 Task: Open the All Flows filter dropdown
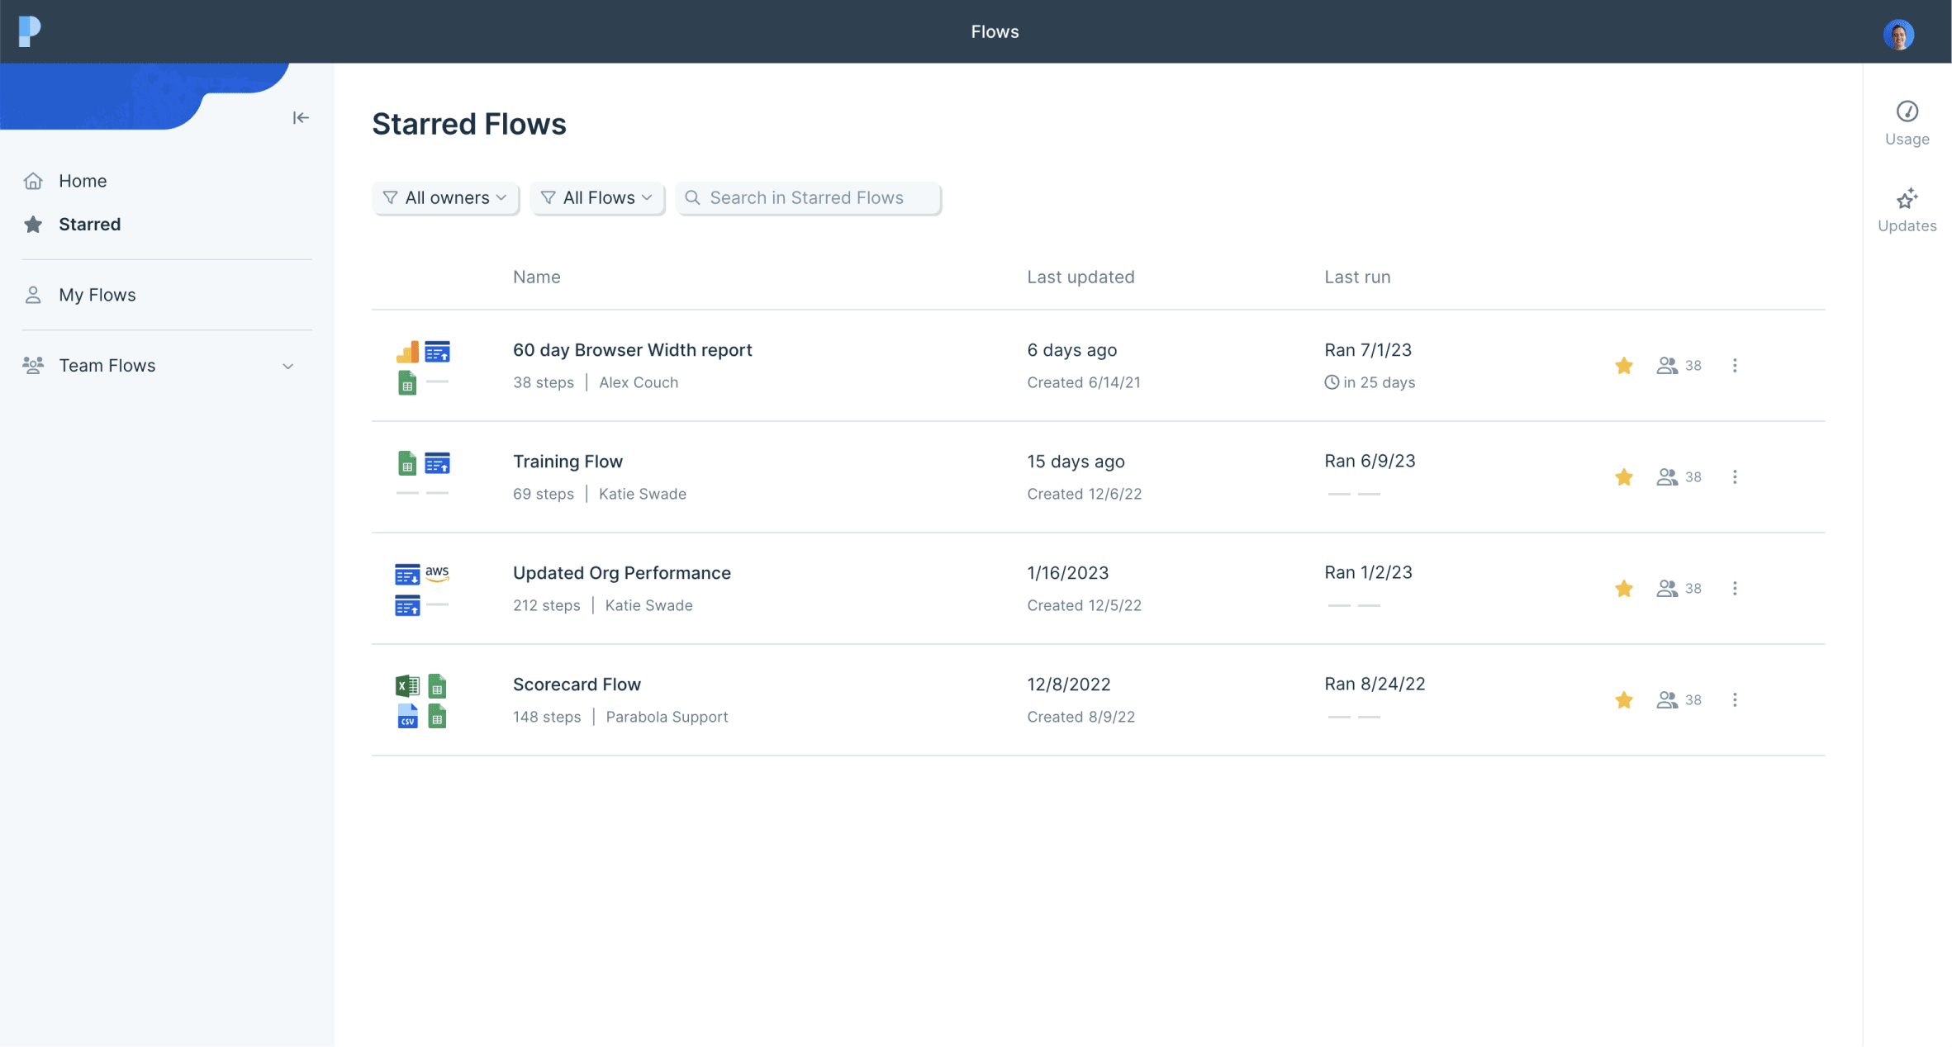[x=596, y=198]
